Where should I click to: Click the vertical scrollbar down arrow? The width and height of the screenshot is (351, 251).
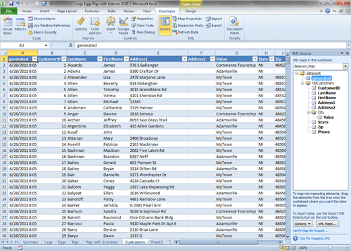click(288, 237)
